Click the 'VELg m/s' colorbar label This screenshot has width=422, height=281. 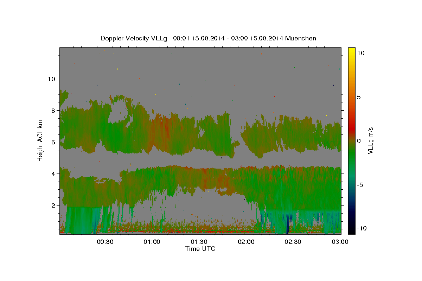pos(370,140)
